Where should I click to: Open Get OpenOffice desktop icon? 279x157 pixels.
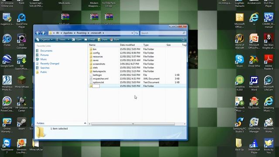[21, 62]
